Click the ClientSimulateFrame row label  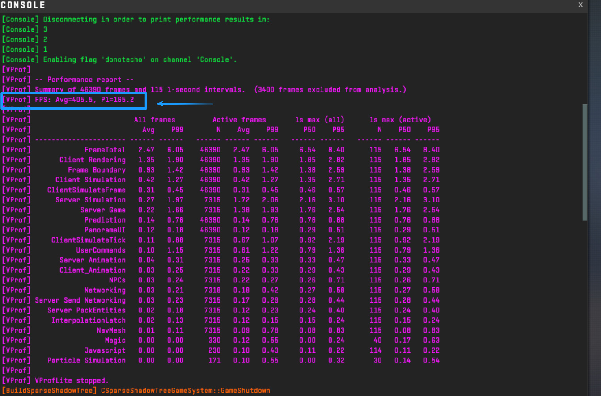86,190
